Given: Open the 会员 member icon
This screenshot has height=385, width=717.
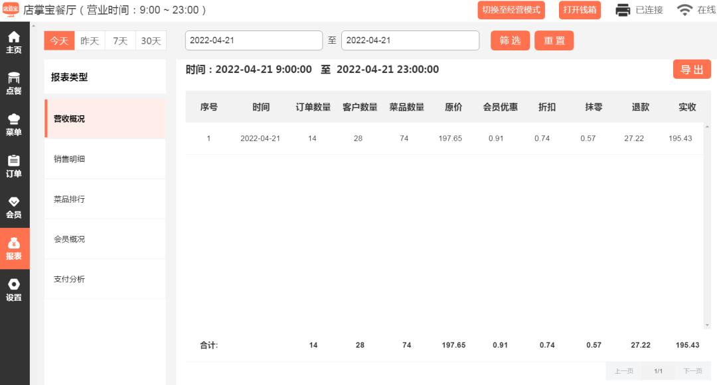Looking at the screenshot, I should coord(14,207).
